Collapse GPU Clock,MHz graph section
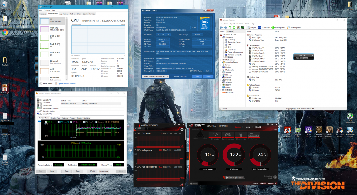 pos(135,133)
